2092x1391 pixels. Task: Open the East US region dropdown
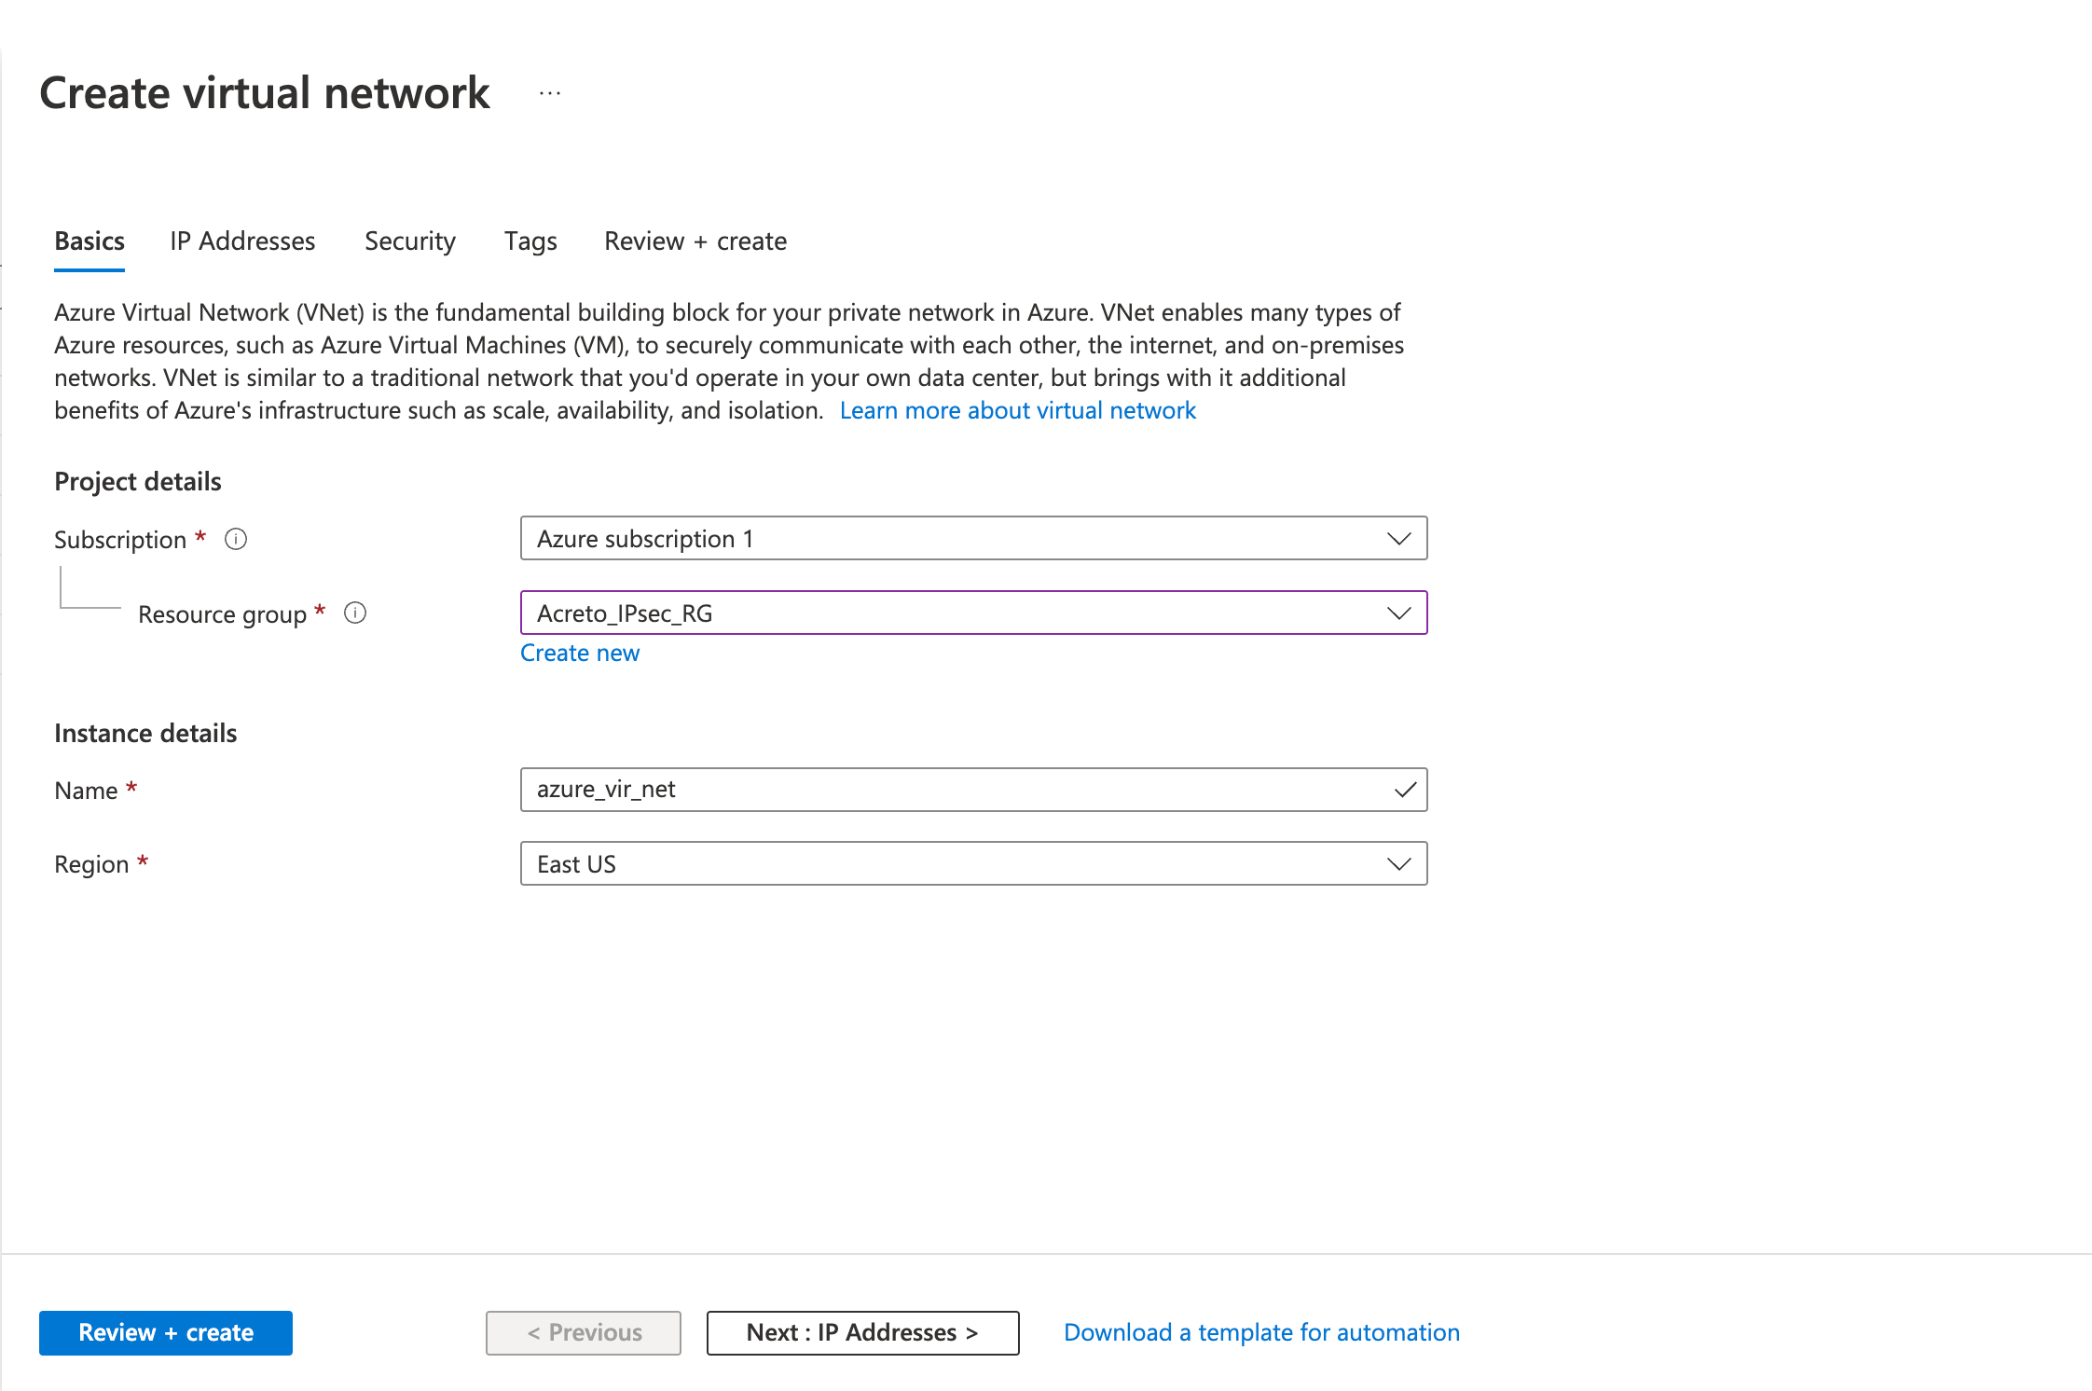(x=973, y=863)
